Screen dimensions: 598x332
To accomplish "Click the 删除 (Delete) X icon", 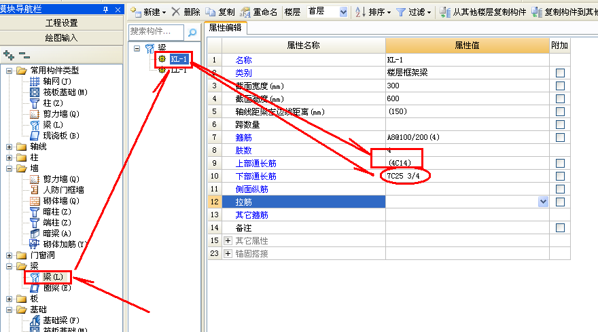I will pos(176,12).
